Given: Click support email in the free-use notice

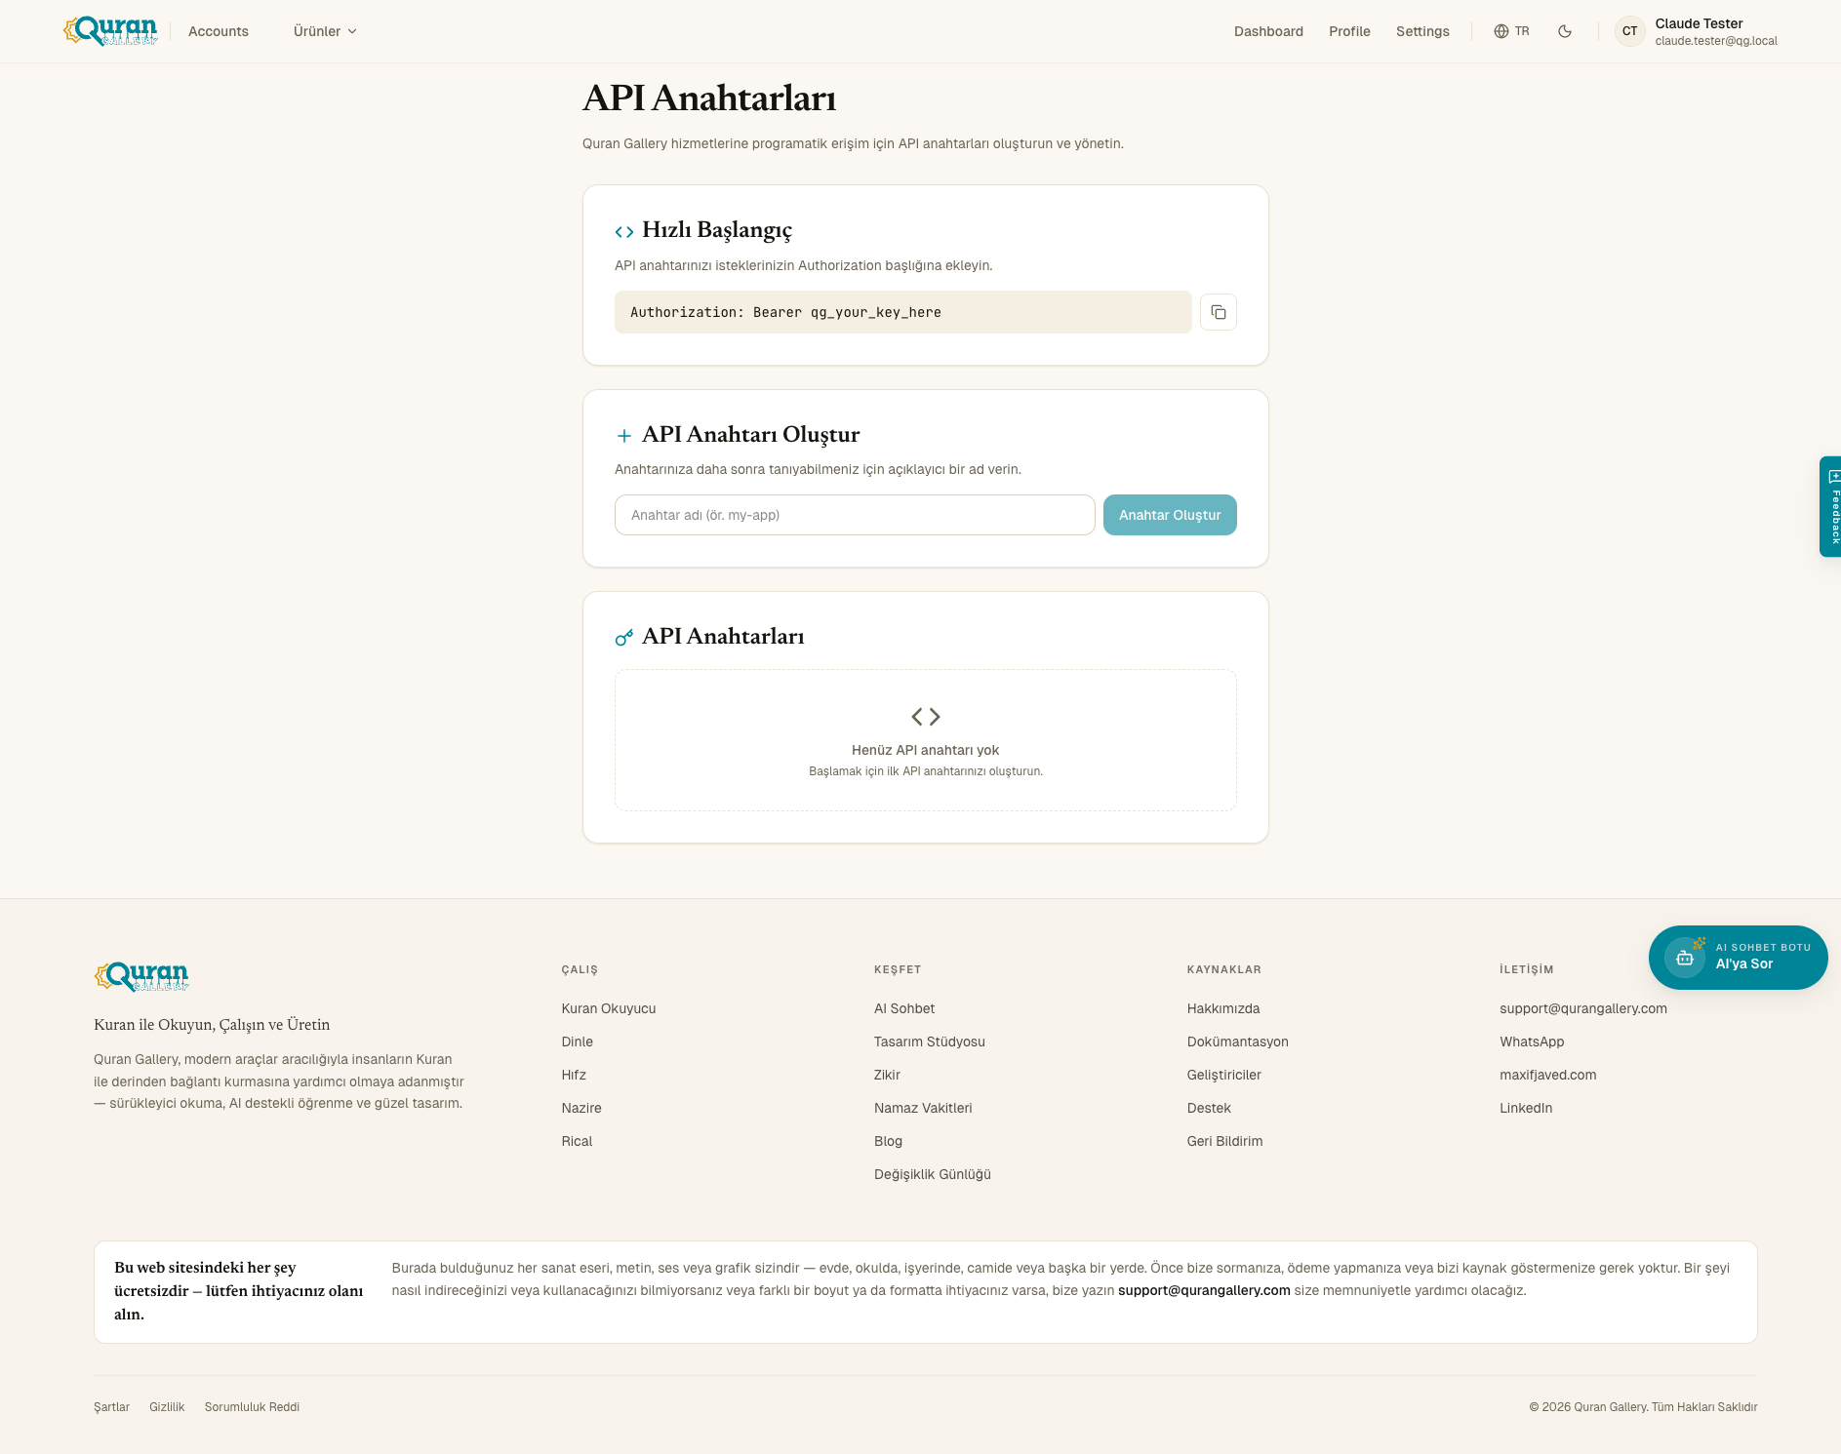Looking at the screenshot, I should (1204, 1290).
